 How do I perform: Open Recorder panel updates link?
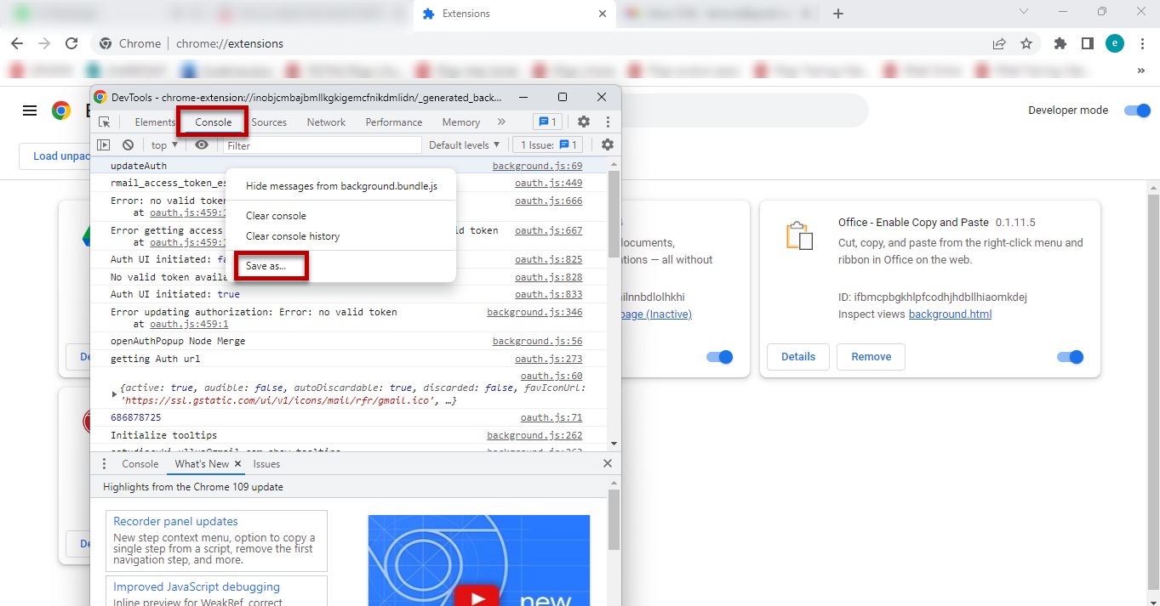(175, 522)
